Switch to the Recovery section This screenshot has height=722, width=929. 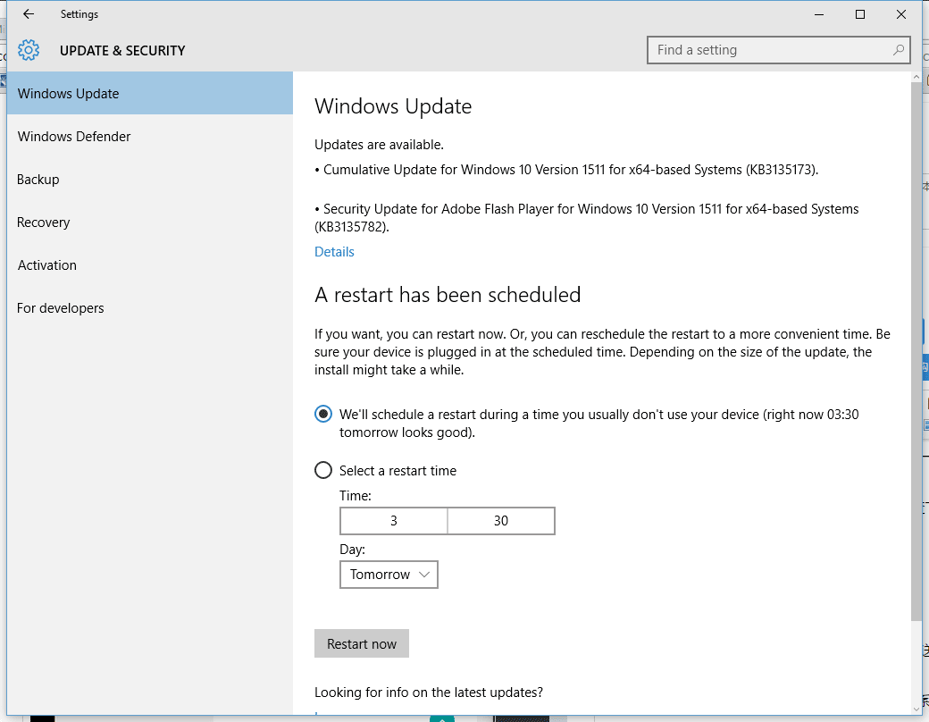[44, 222]
